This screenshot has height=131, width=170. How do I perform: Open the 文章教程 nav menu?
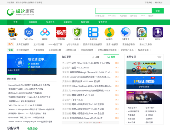103,22
